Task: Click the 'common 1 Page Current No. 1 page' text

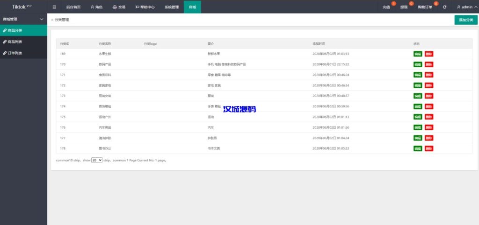Action: click(139, 160)
